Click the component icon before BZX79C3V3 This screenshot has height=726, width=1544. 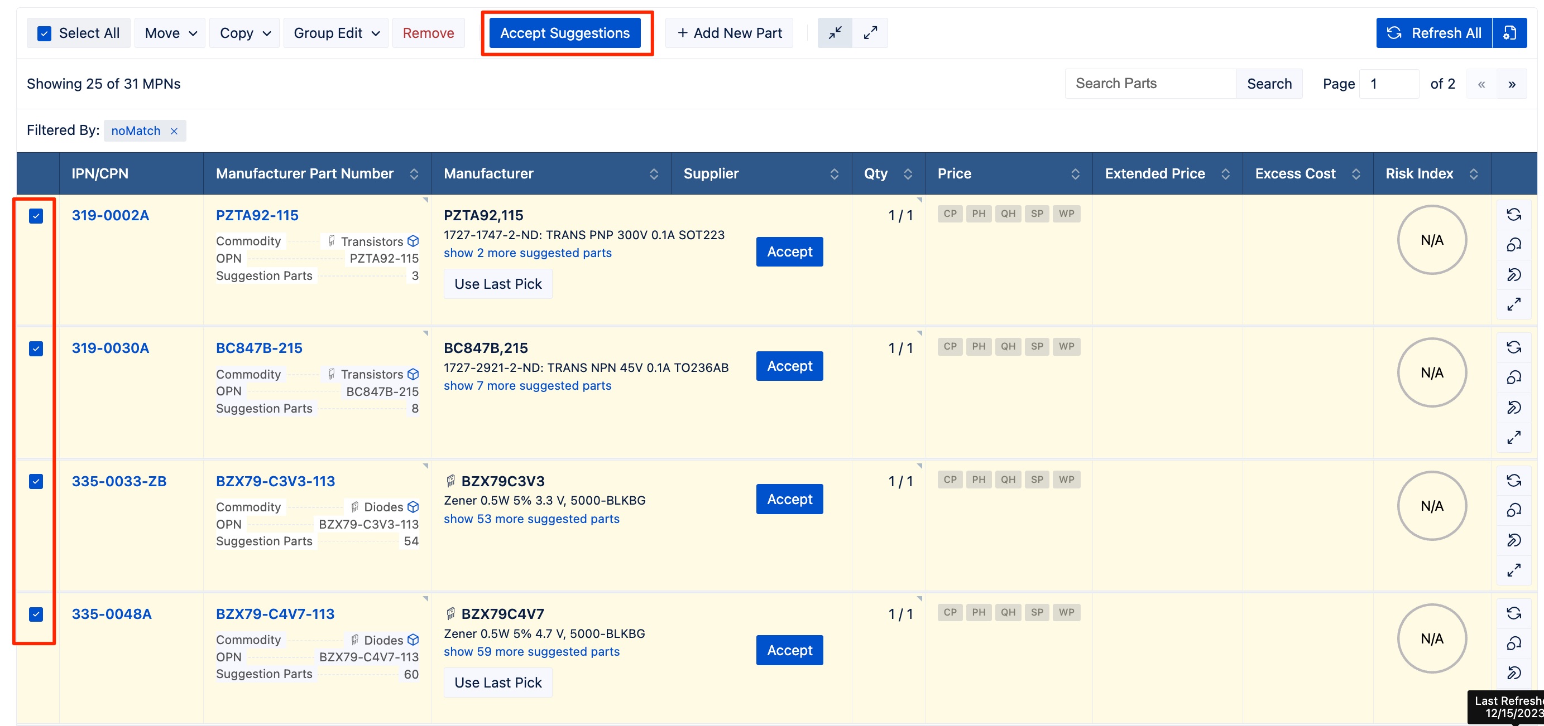point(450,481)
